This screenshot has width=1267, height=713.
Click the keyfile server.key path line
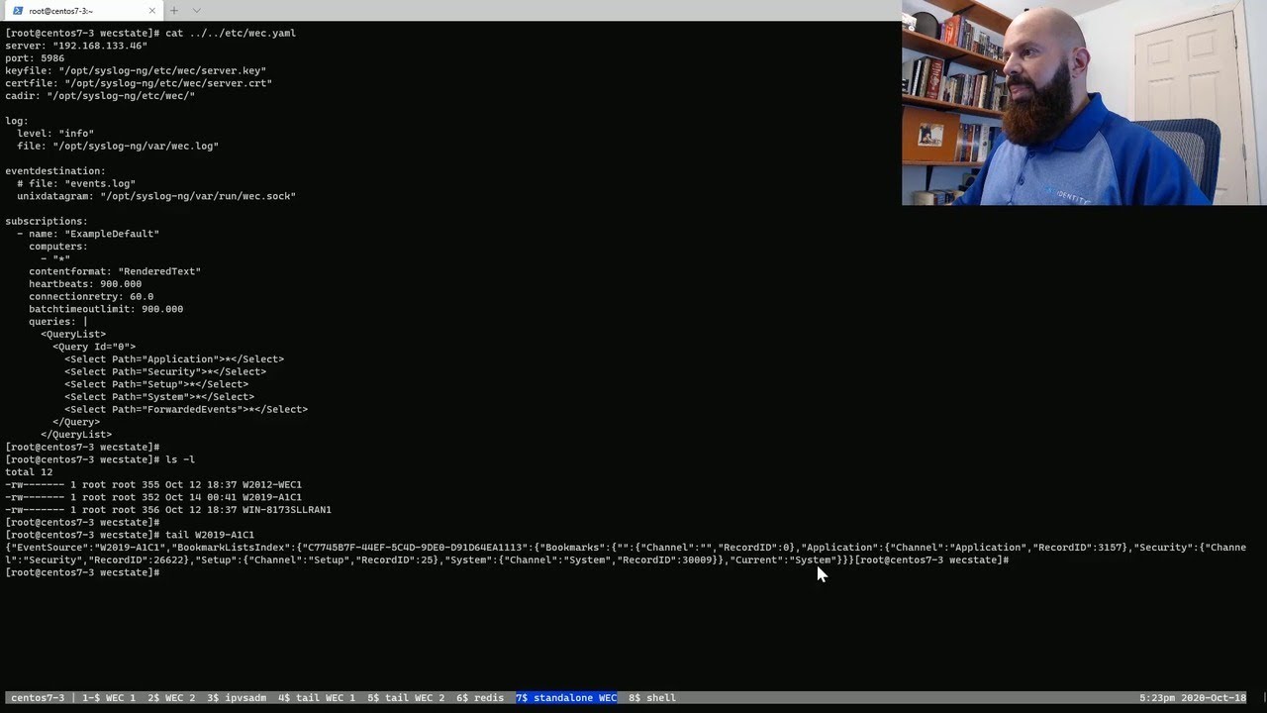(x=136, y=71)
